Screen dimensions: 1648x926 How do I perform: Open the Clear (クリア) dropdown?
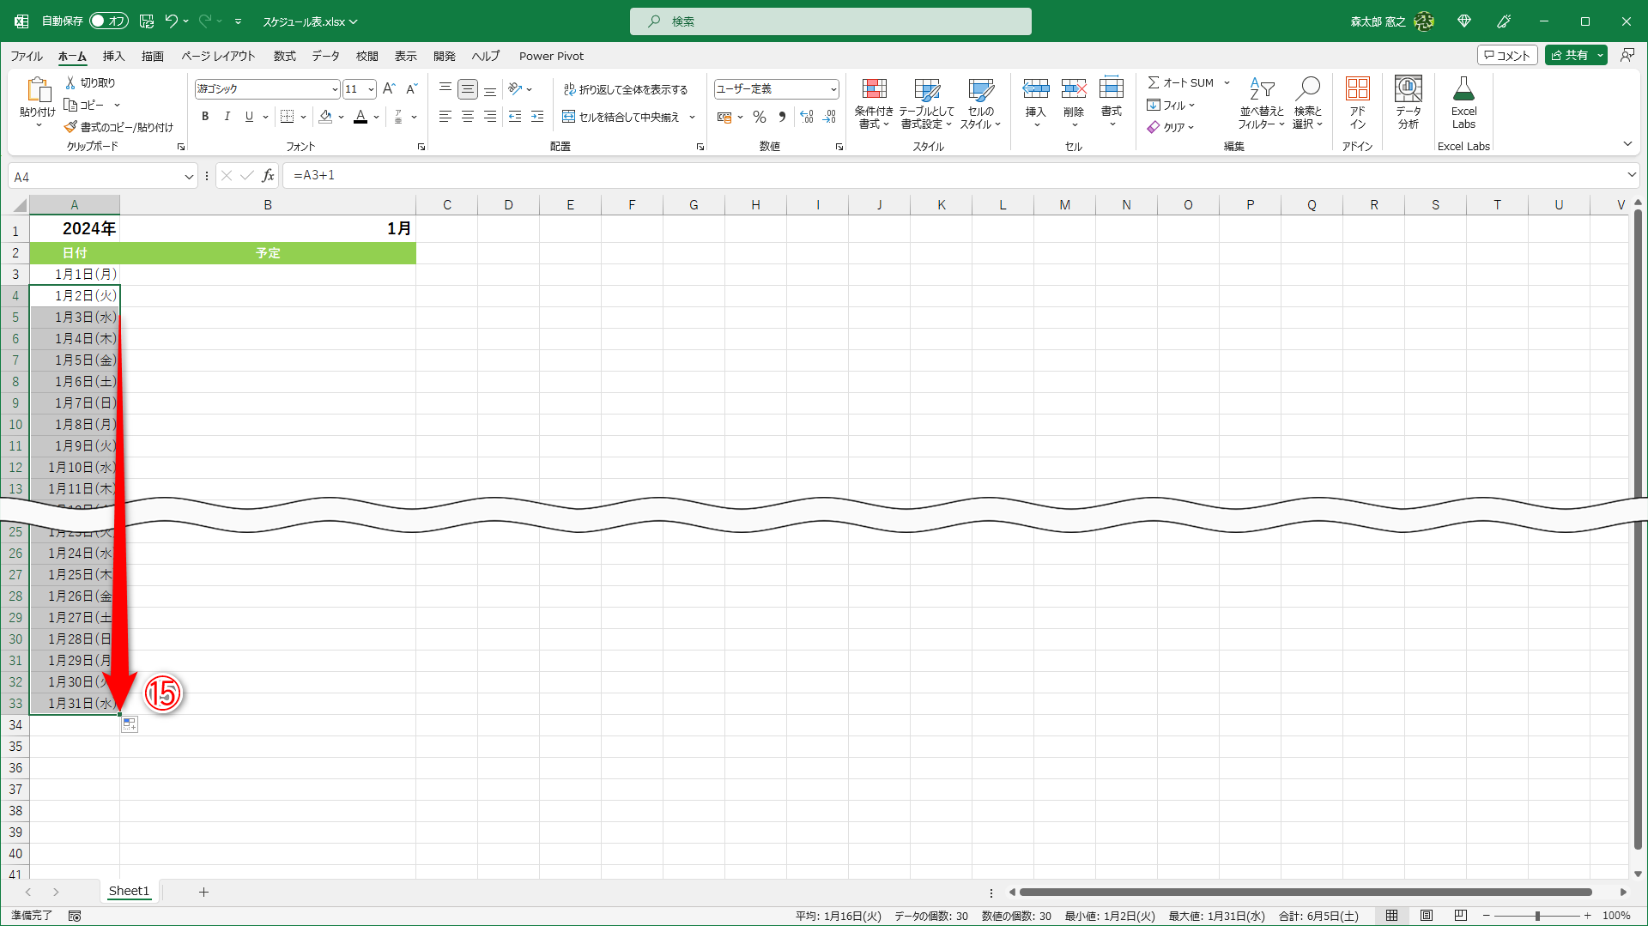point(1171,127)
